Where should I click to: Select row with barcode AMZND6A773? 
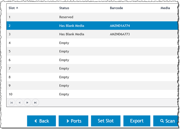(x=91, y=34)
